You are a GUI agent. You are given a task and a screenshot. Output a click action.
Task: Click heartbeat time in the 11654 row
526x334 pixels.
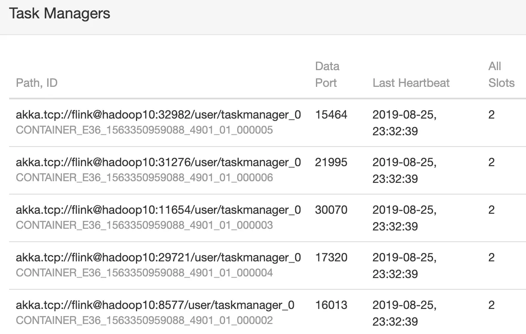(404, 218)
